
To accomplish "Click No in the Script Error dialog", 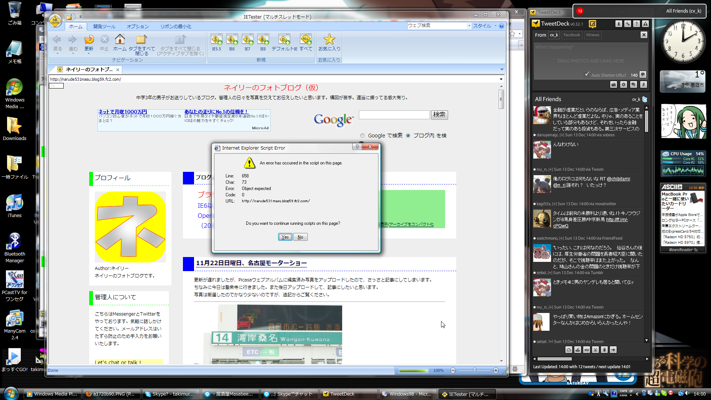I will click(300, 237).
